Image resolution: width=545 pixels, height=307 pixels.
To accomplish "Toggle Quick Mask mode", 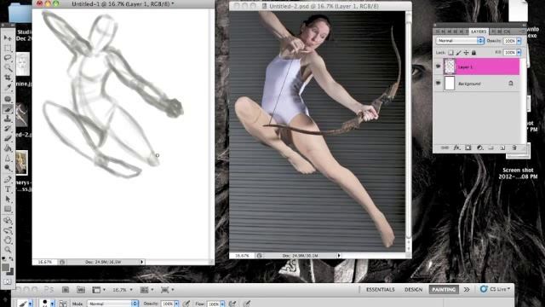I will (x=8, y=281).
